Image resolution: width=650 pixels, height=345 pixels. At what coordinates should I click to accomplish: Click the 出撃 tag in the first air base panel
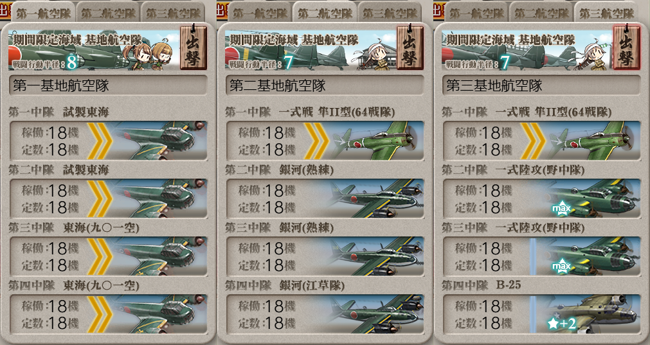(193, 48)
